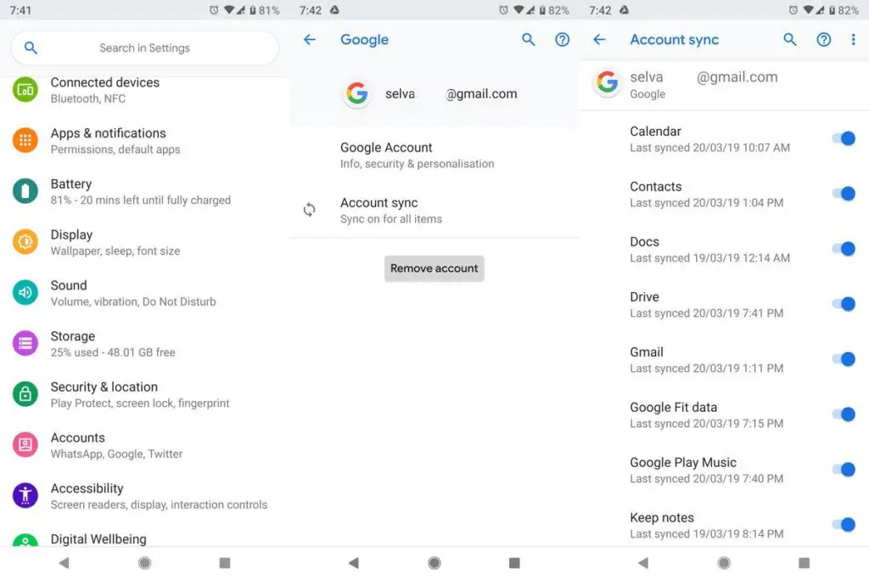The height and width of the screenshot is (580, 869).
Task: Open the Sound volume icon
Action: [x=25, y=293]
